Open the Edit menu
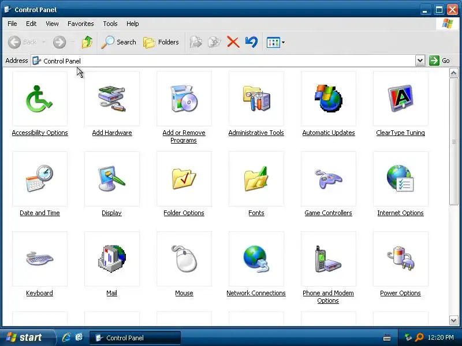This screenshot has width=462, height=346. pyautogui.click(x=31, y=24)
